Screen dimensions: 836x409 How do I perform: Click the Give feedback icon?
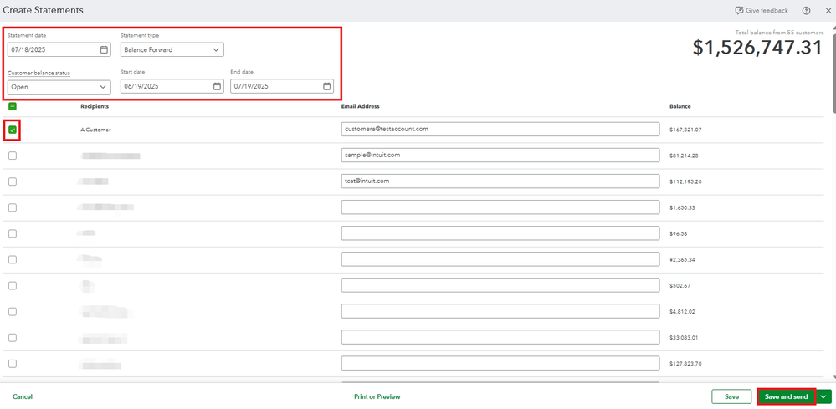pyautogui.click(x=739, y=11)
